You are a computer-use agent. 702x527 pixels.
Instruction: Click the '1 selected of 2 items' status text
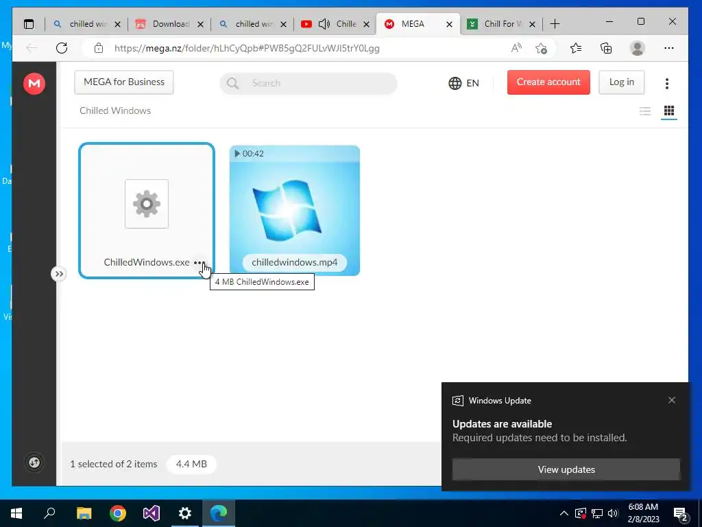point(113,465)
